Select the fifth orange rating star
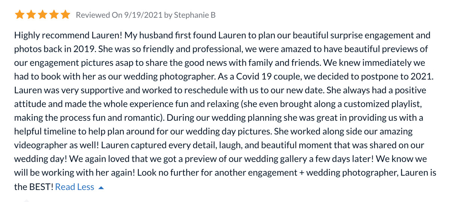The width and height of the screenshot is (449, 202). pyautogui.click(x=65, y=15)
